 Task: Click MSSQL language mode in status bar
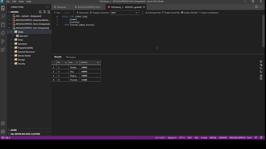(213, 138)
